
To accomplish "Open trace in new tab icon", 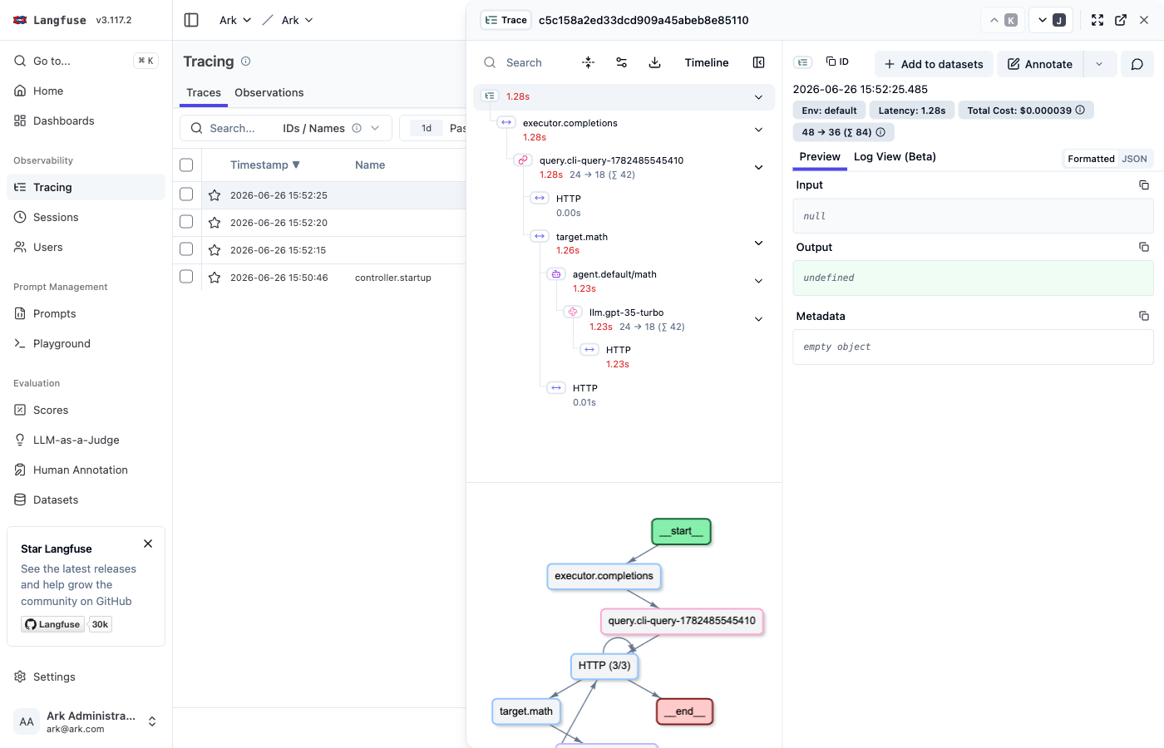I will pyautogui.click(x=1121, y=20).
